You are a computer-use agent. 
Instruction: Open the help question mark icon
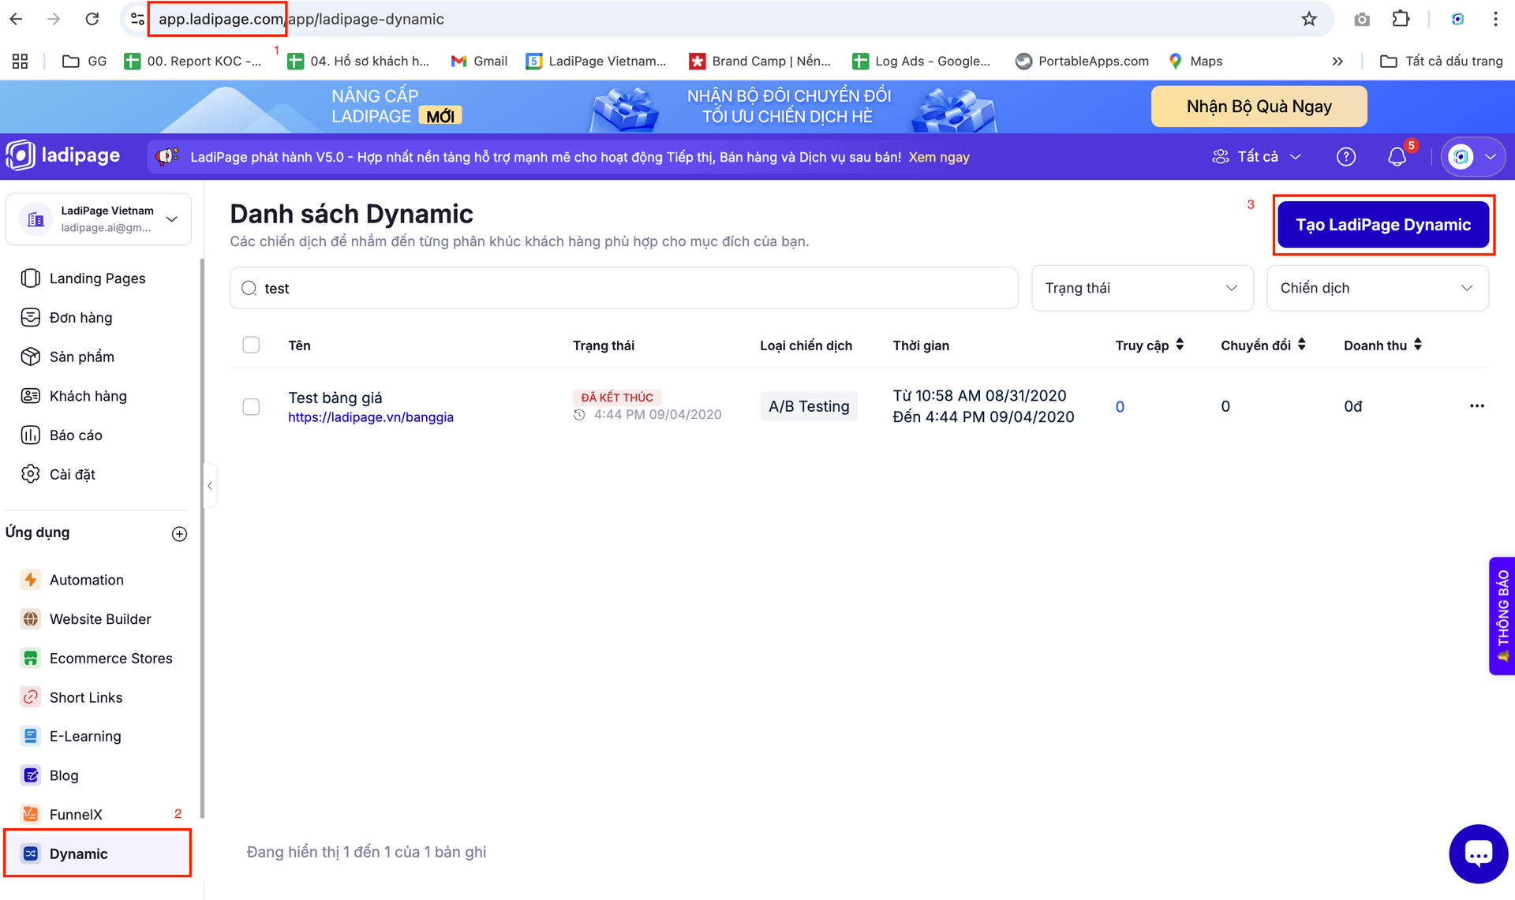1346,157
